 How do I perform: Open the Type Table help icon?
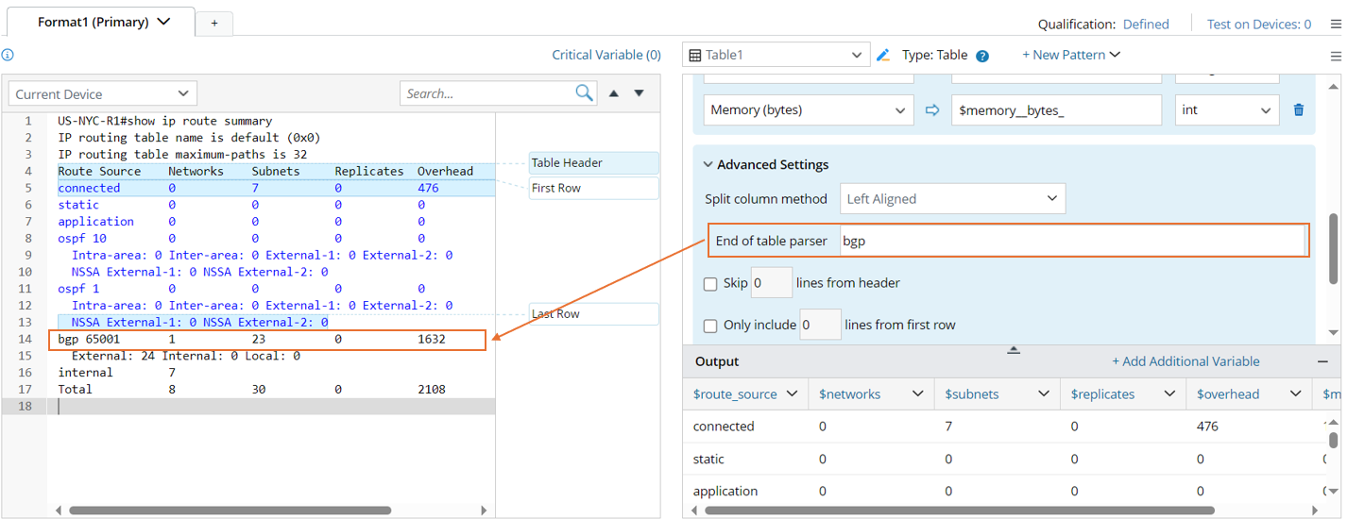click(x=982, y=56)
